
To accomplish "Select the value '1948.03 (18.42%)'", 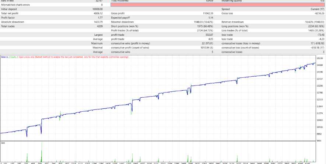I will 203,22.
